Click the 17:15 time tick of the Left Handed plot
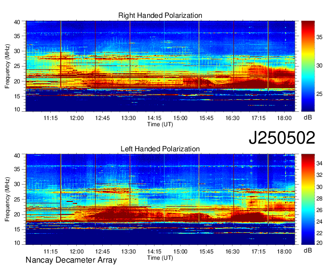This screenshot has width=328, height=266. point(259,252)
